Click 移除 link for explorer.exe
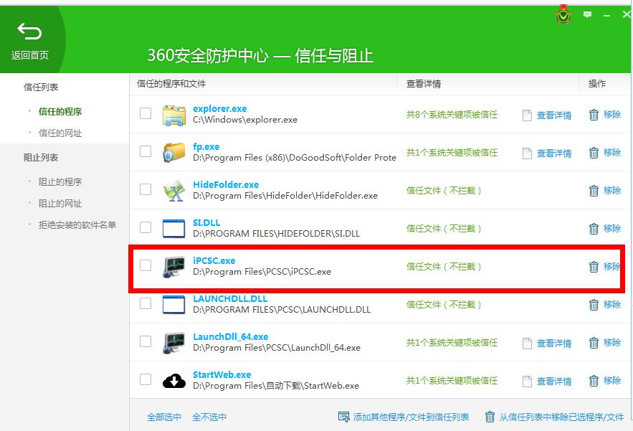 (612, 115)
